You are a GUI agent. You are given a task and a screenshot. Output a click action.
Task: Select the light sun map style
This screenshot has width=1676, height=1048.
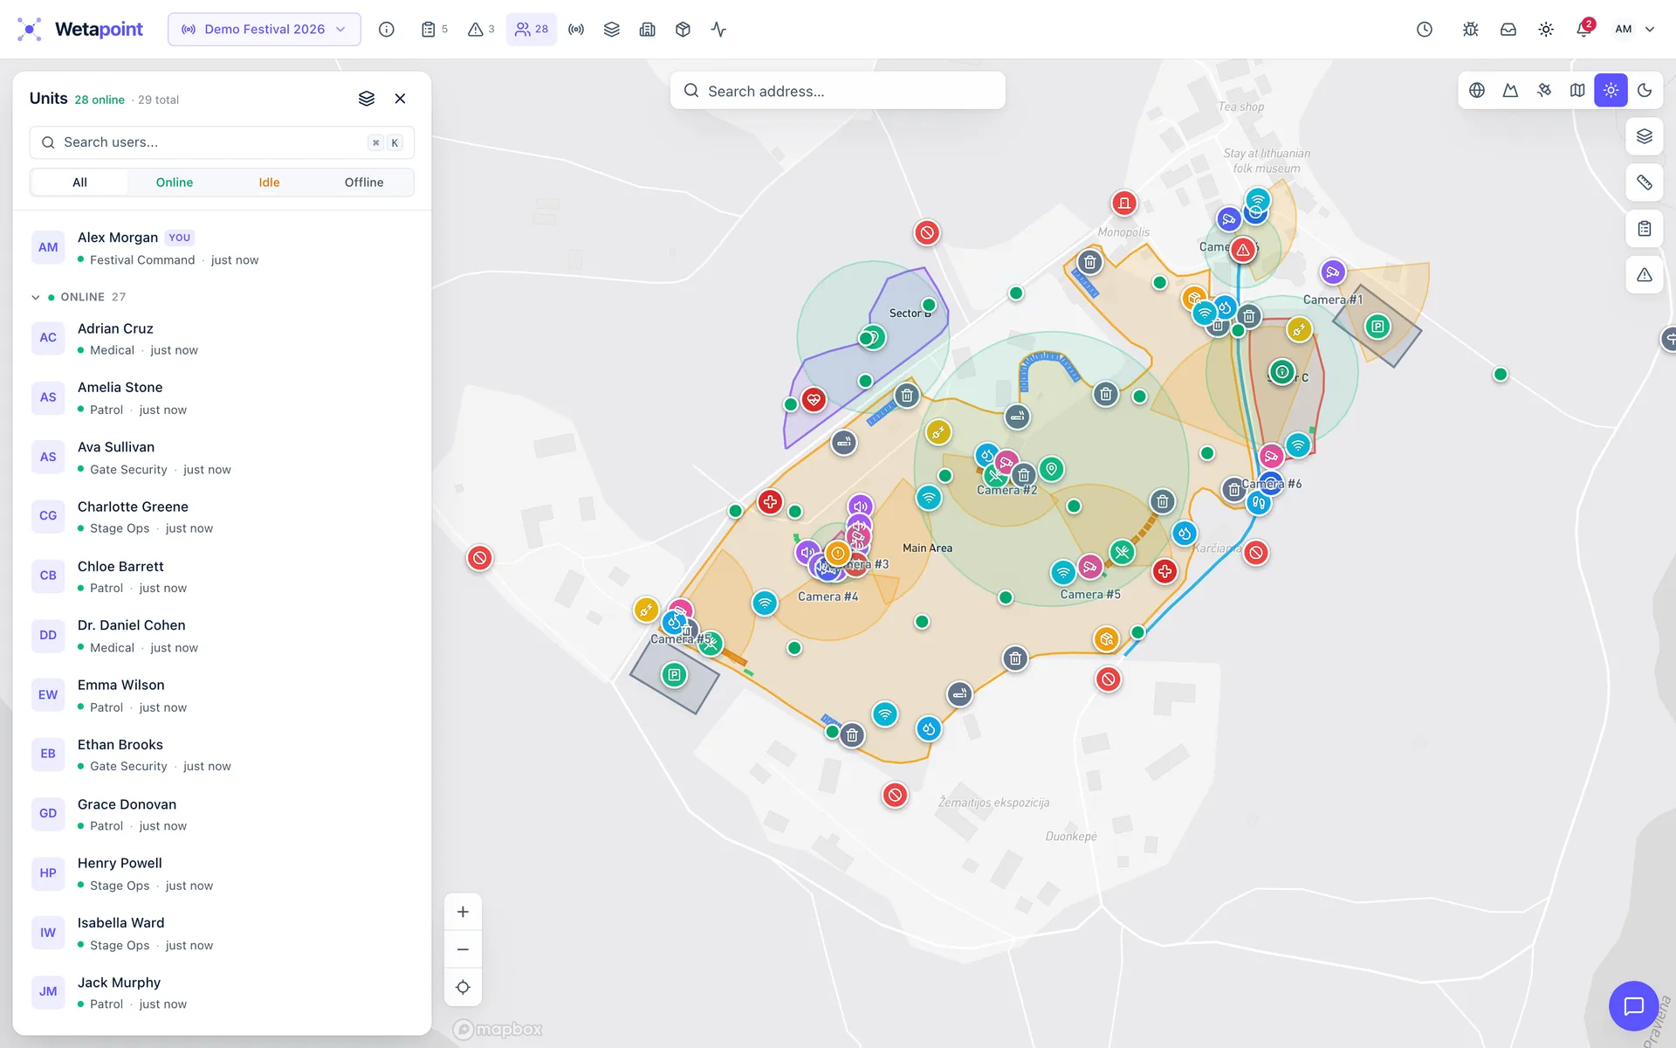[x=1611, y=90]
